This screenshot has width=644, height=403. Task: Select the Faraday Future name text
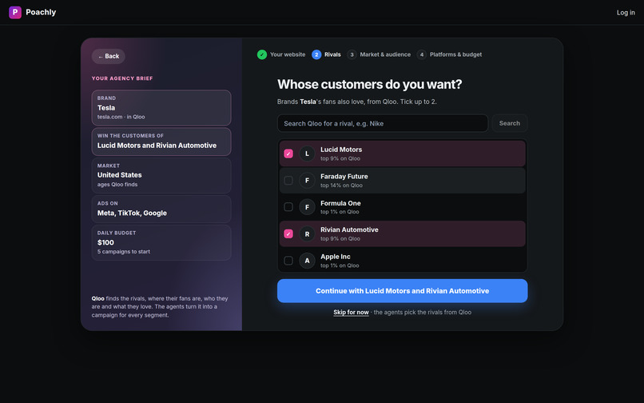[344, 177]
